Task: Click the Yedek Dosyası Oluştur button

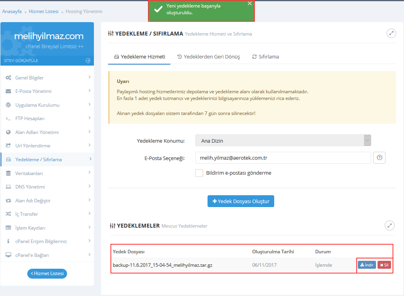Action: pyautogui.click(x=241, y=201)
